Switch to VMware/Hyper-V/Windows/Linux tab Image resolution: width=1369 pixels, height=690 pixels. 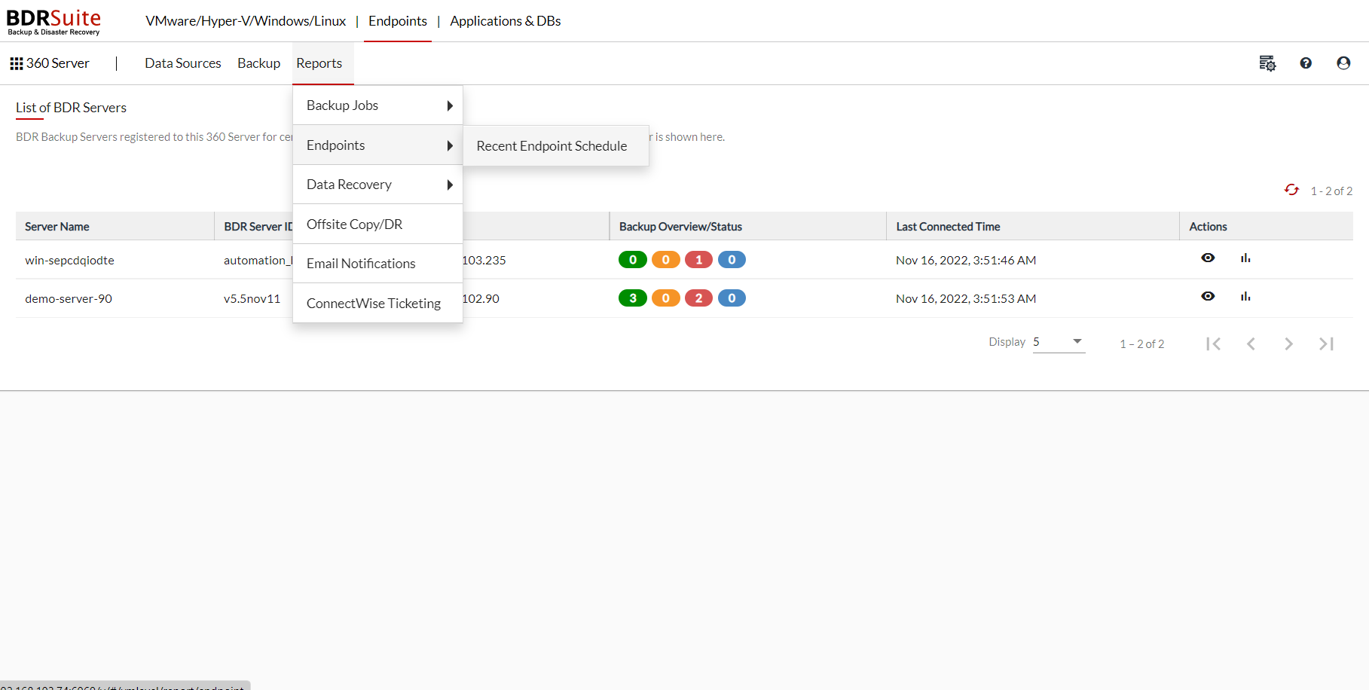tap(246, 21)
